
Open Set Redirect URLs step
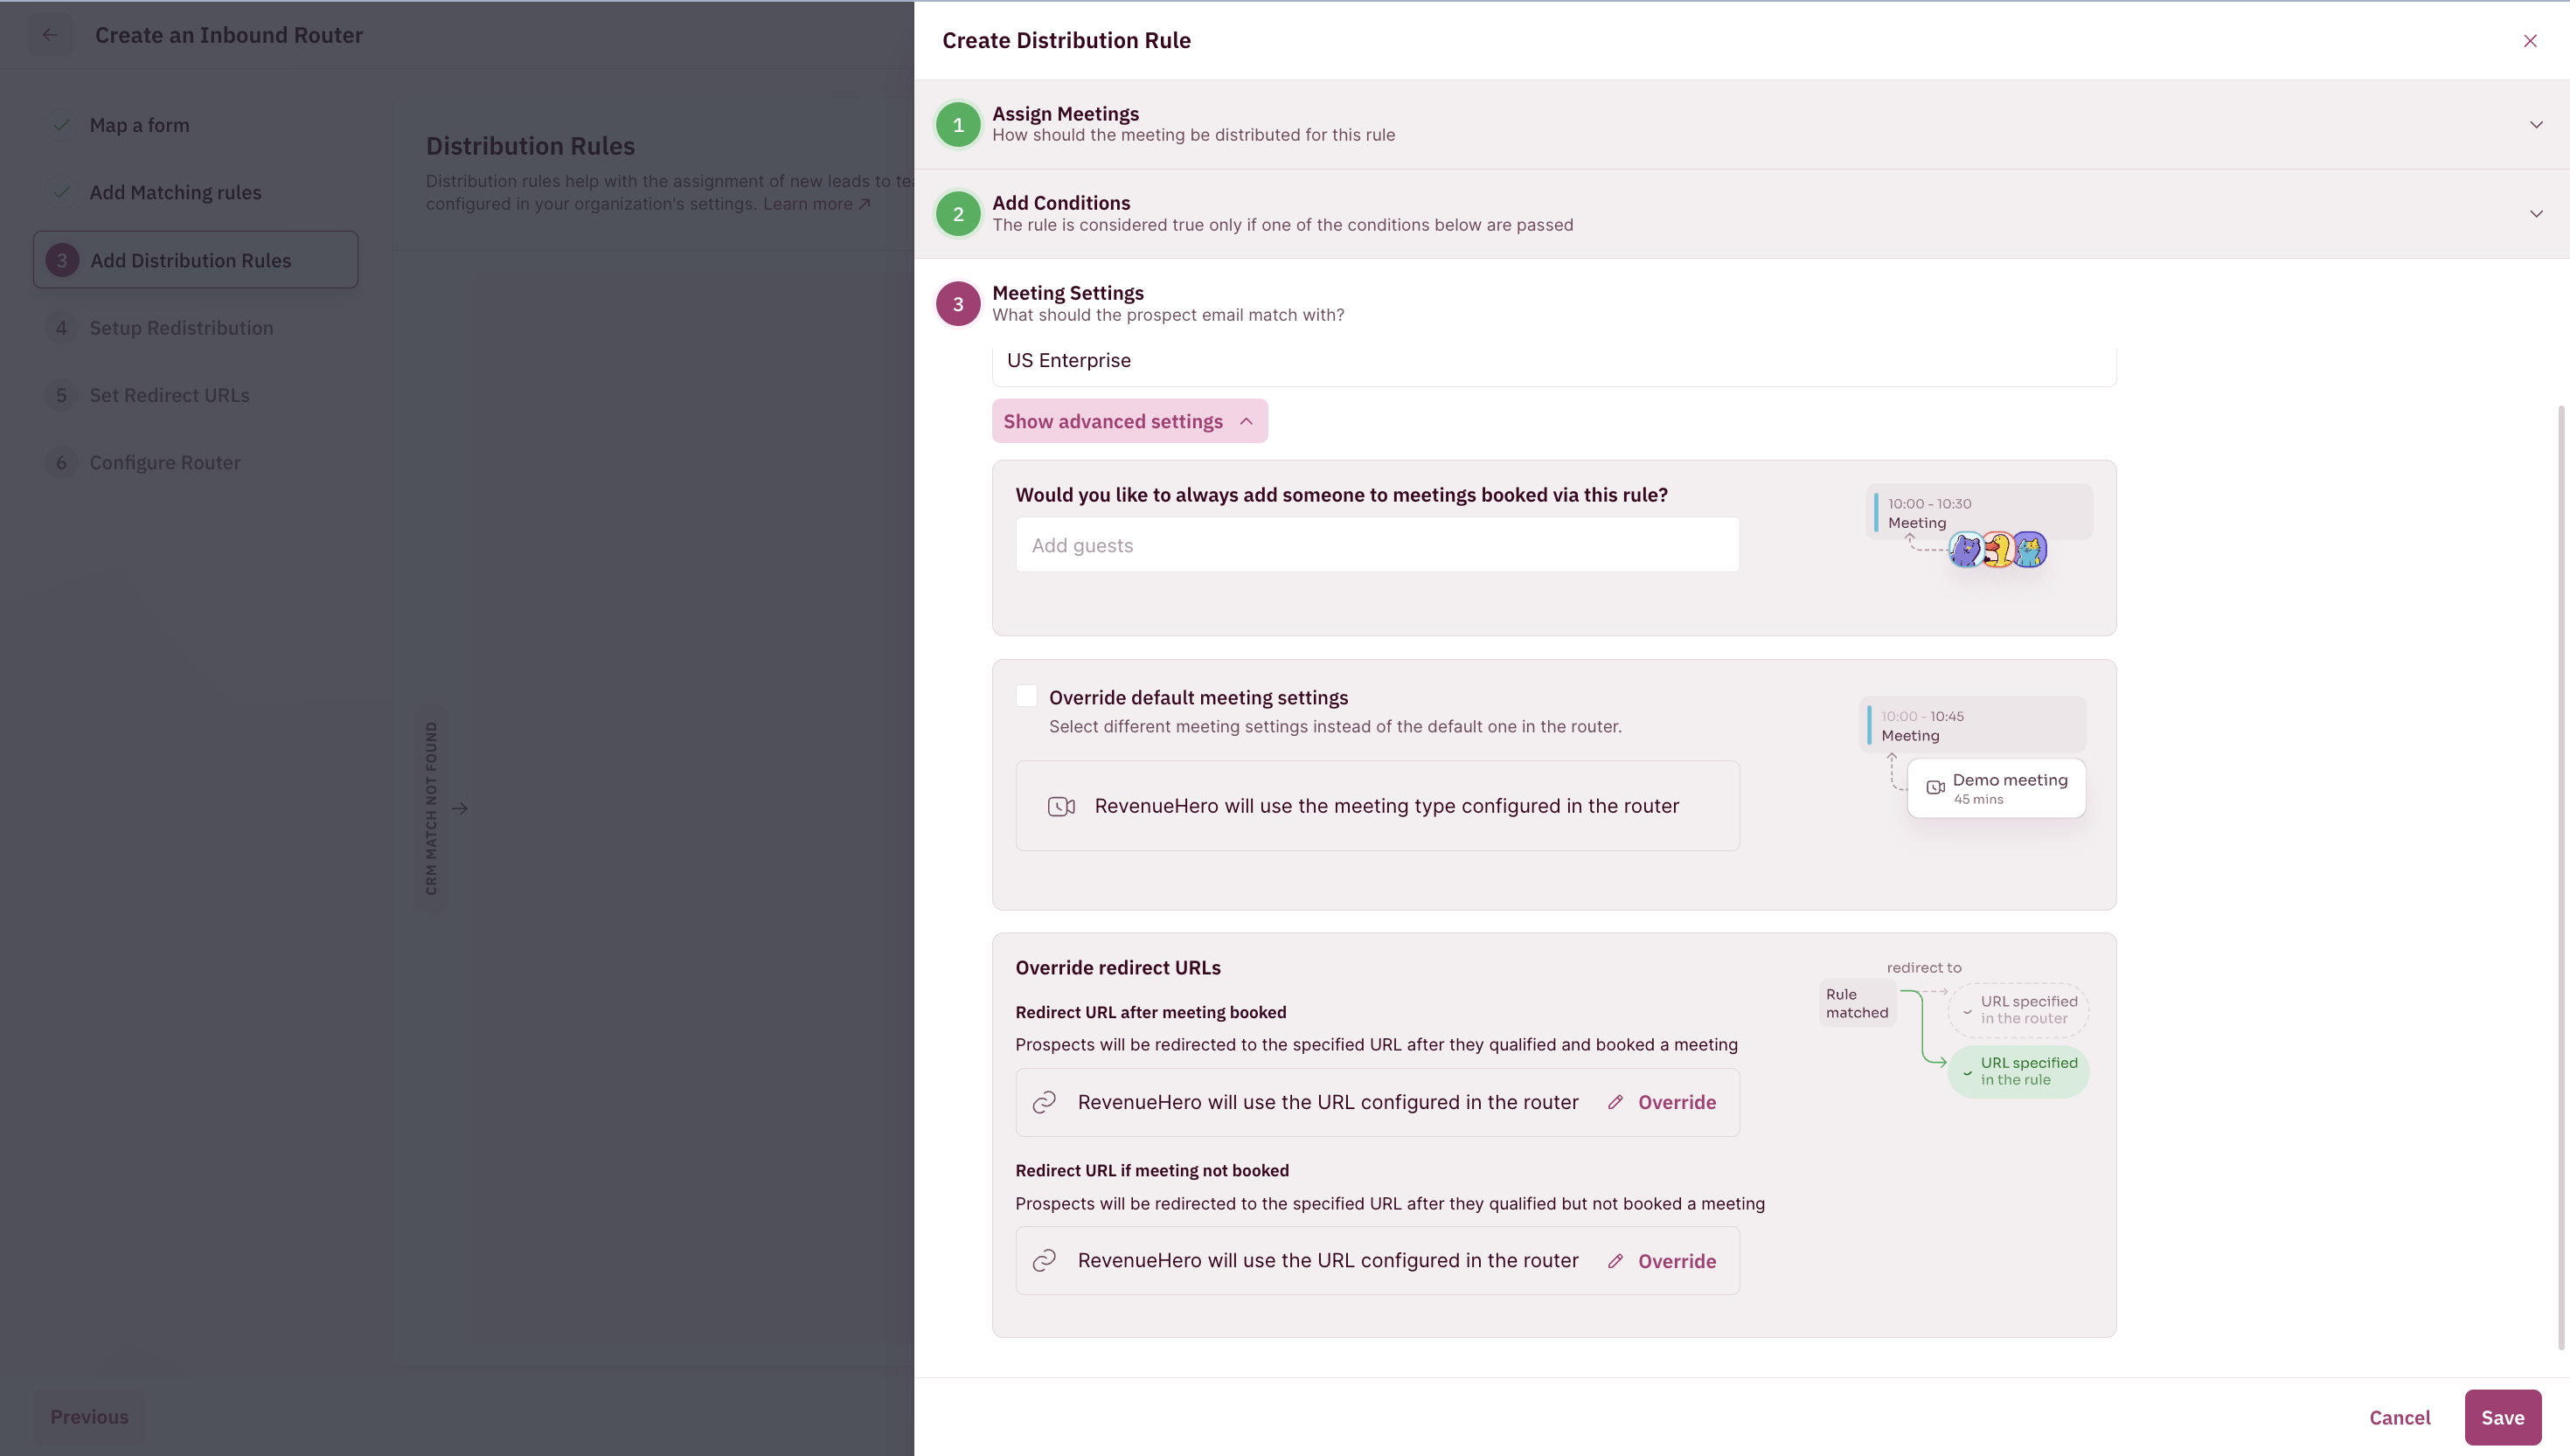tap(169, 395)
